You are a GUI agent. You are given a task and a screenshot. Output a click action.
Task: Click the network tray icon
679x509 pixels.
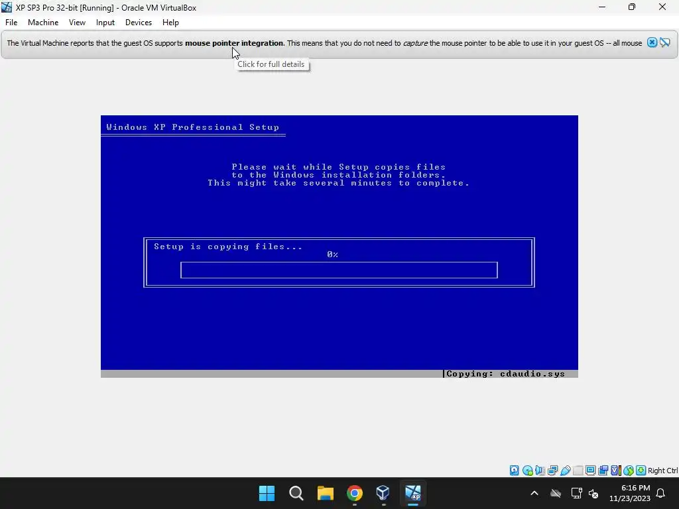pos(576,493)
